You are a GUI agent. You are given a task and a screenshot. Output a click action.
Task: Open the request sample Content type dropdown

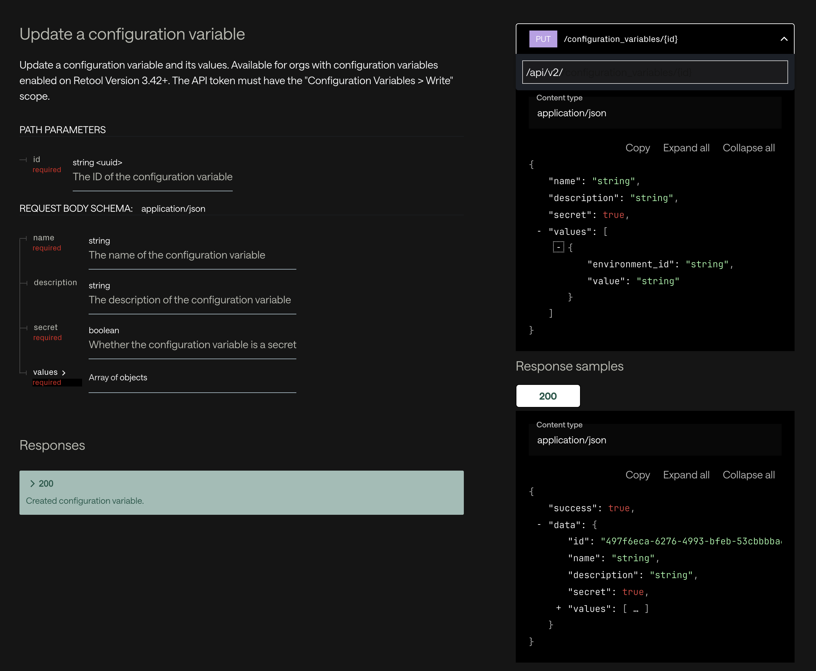pos(655,112)
